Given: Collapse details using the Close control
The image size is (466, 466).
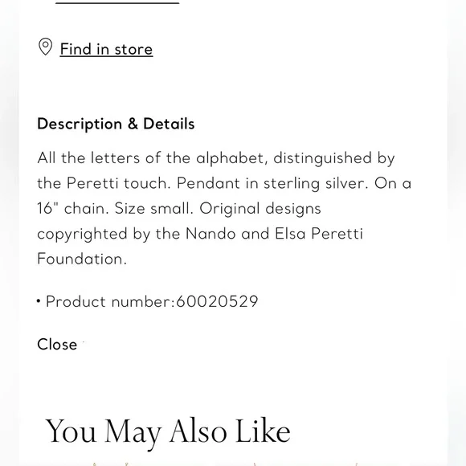Looking at the screenshot, I should click(x=57, y=345).
